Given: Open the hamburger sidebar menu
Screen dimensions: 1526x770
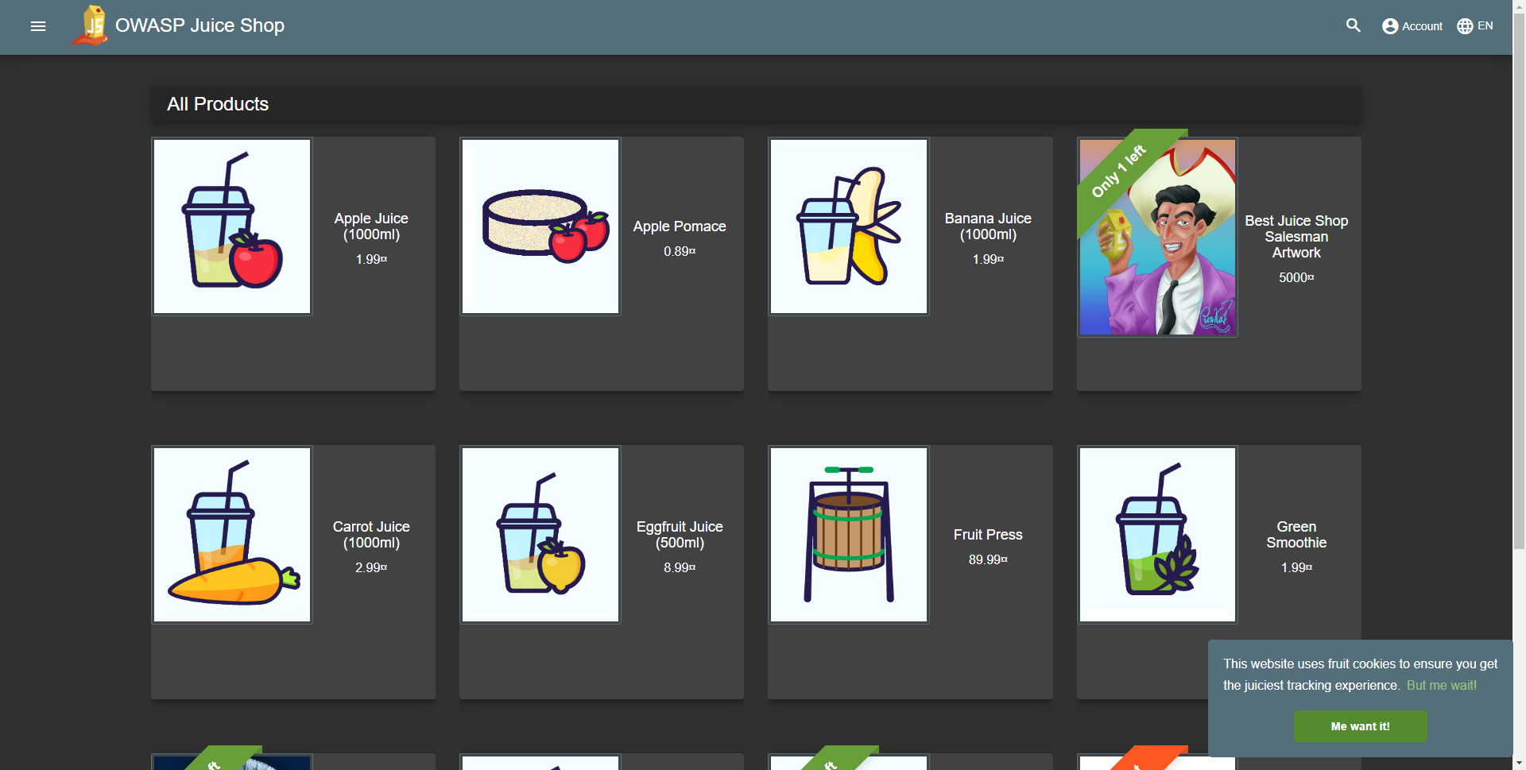Looking at the screenshot, I should click(x=38, y=26).
